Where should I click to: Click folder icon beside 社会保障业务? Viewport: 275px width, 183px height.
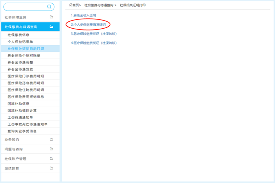point(51,17)
